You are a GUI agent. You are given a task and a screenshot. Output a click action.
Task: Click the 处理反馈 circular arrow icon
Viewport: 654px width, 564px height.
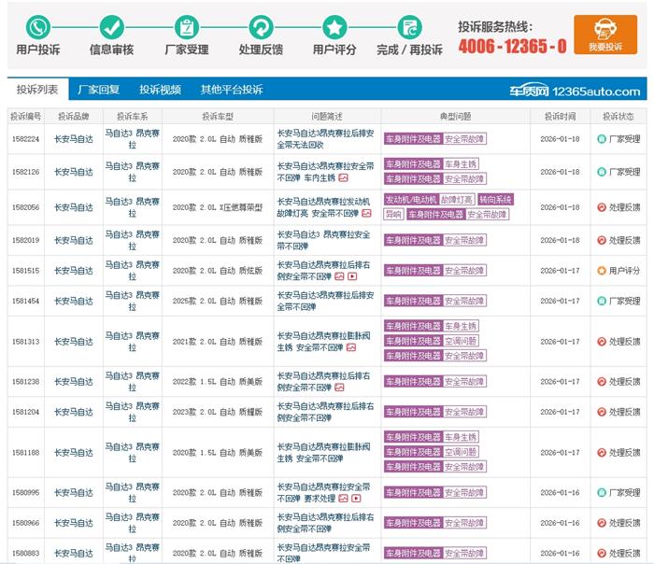tap(261, 26)
